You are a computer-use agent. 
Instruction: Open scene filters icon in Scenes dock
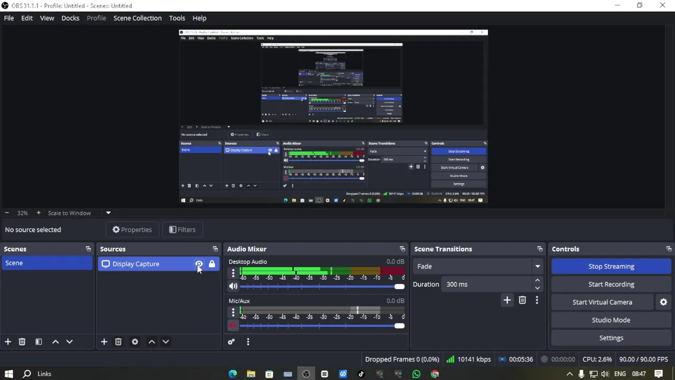[38, 342]
